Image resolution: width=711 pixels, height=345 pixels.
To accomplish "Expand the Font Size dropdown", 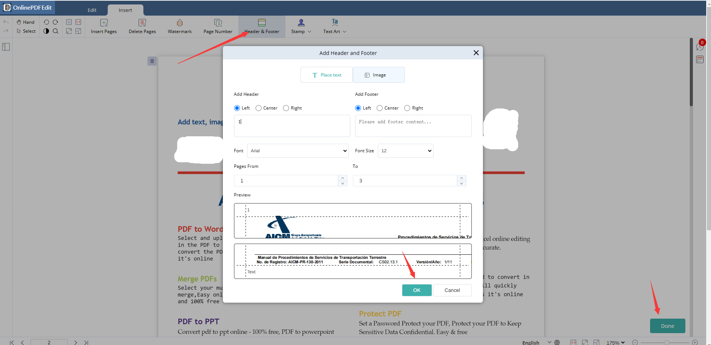I will tap(405, 151).
